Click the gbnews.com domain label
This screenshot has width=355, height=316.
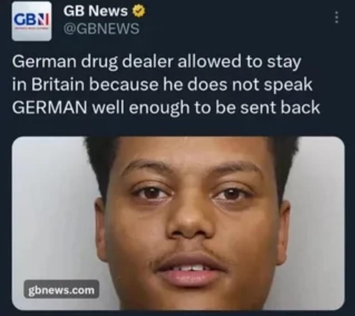pyautogui.click(x=62, y=289)
